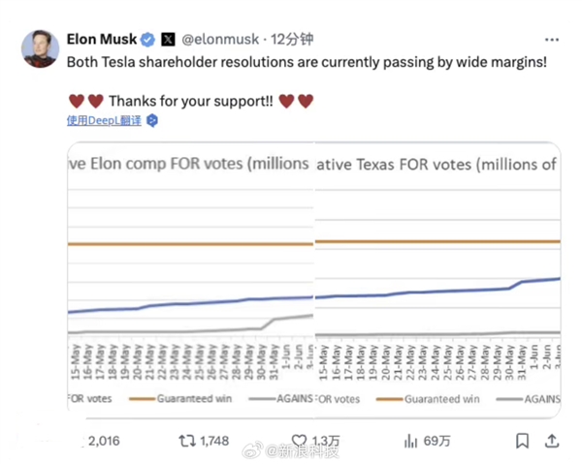This screenshot has height=464, width=582.
Task: Open the @elonmusk handle link
Action: (x=221, y=40)
